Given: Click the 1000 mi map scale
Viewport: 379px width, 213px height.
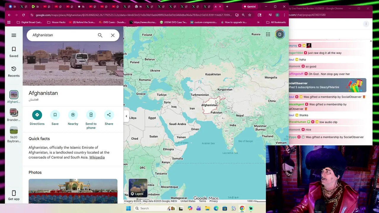Looking at the screenshot, I should coord(256,201).
